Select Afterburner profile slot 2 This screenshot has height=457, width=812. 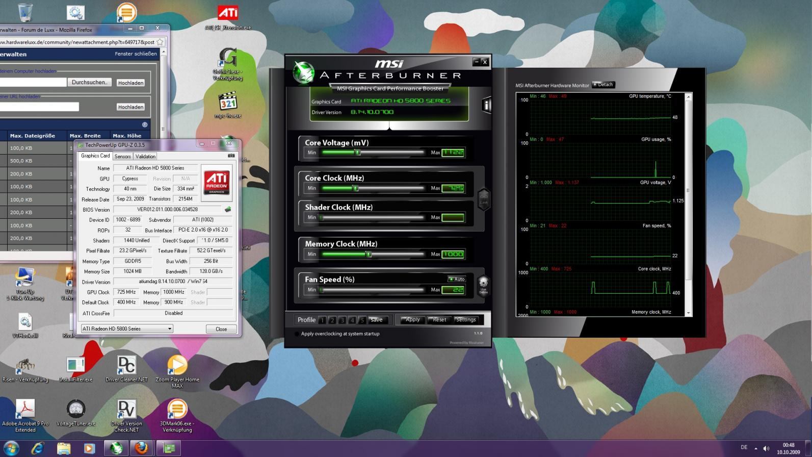coord(332,320)
